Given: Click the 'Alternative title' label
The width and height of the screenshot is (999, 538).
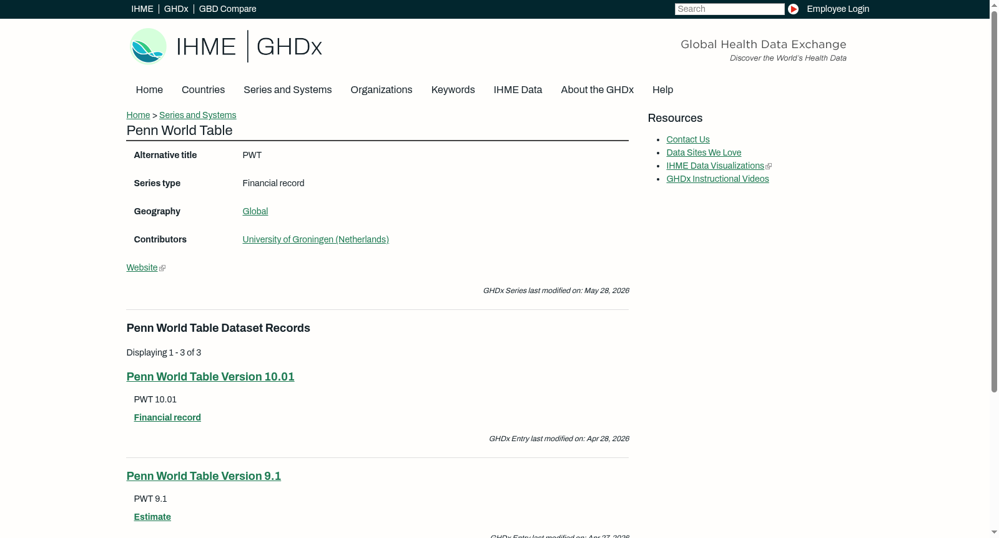Looking at the screenshot, I should pos(165,155).
